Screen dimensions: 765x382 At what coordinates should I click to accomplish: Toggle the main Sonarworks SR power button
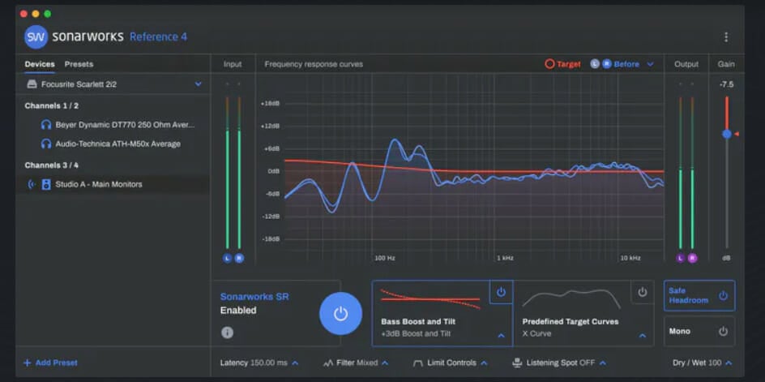(x=340, y=314)
